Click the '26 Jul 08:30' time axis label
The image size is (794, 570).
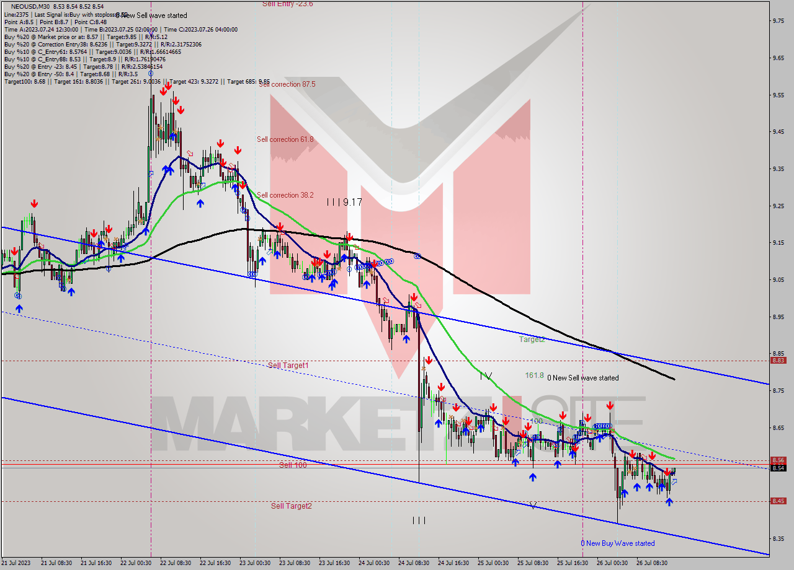(x=652, y=563)
